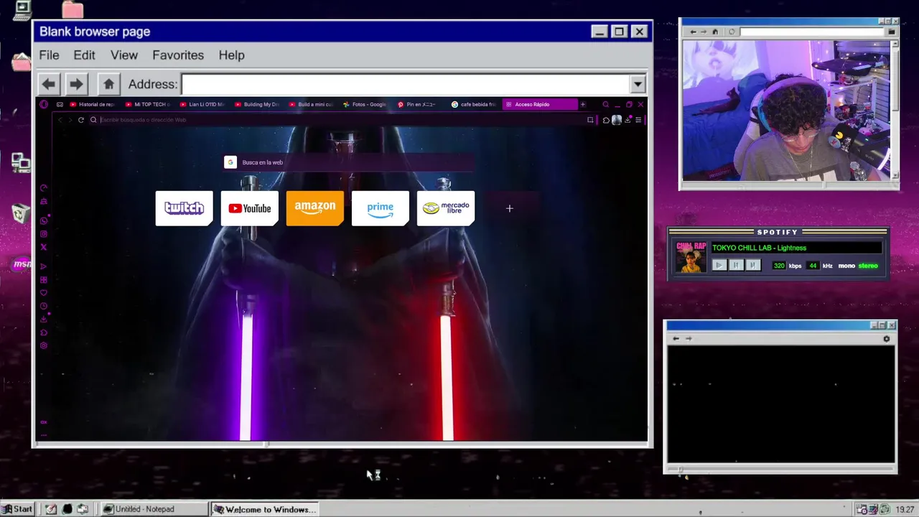Open Instagram in the Opera sidebar
This screenshot has width=919, height=517.
click(44, 234)
